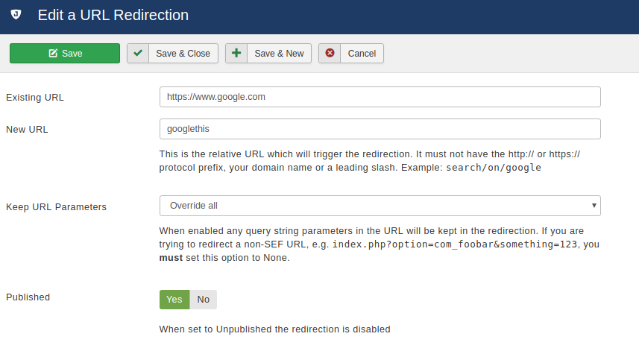This screenshot has width=639, height=357.
Task: Open the Override all dropdown
Action: pyautogui.click(x=380, y=206)
